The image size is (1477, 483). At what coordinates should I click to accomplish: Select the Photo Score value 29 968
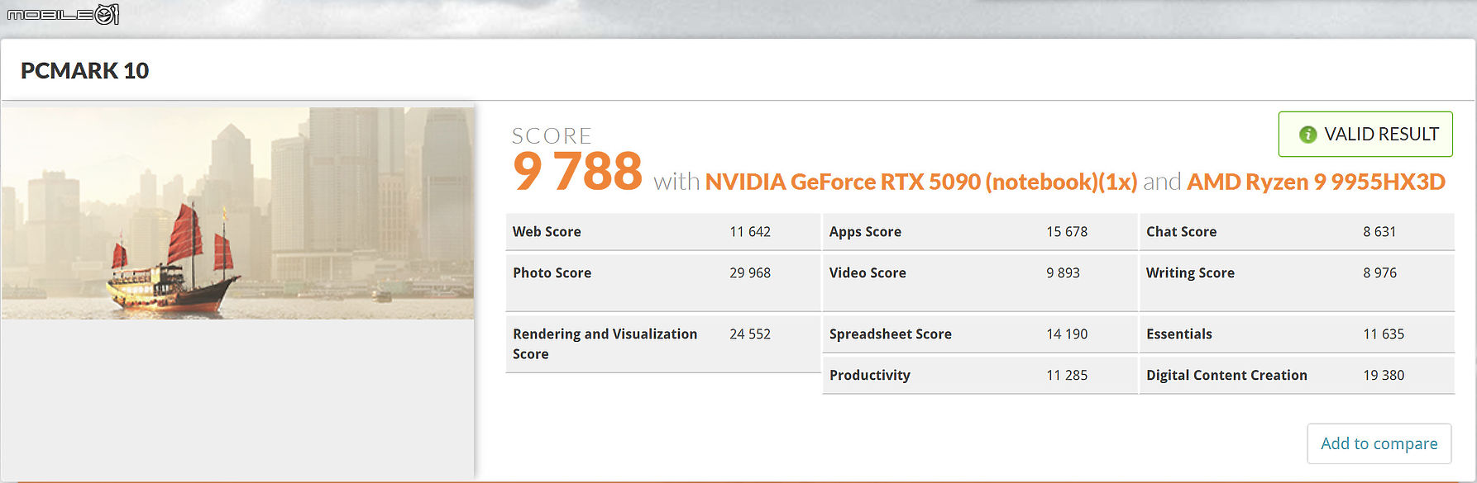(750, 273)
